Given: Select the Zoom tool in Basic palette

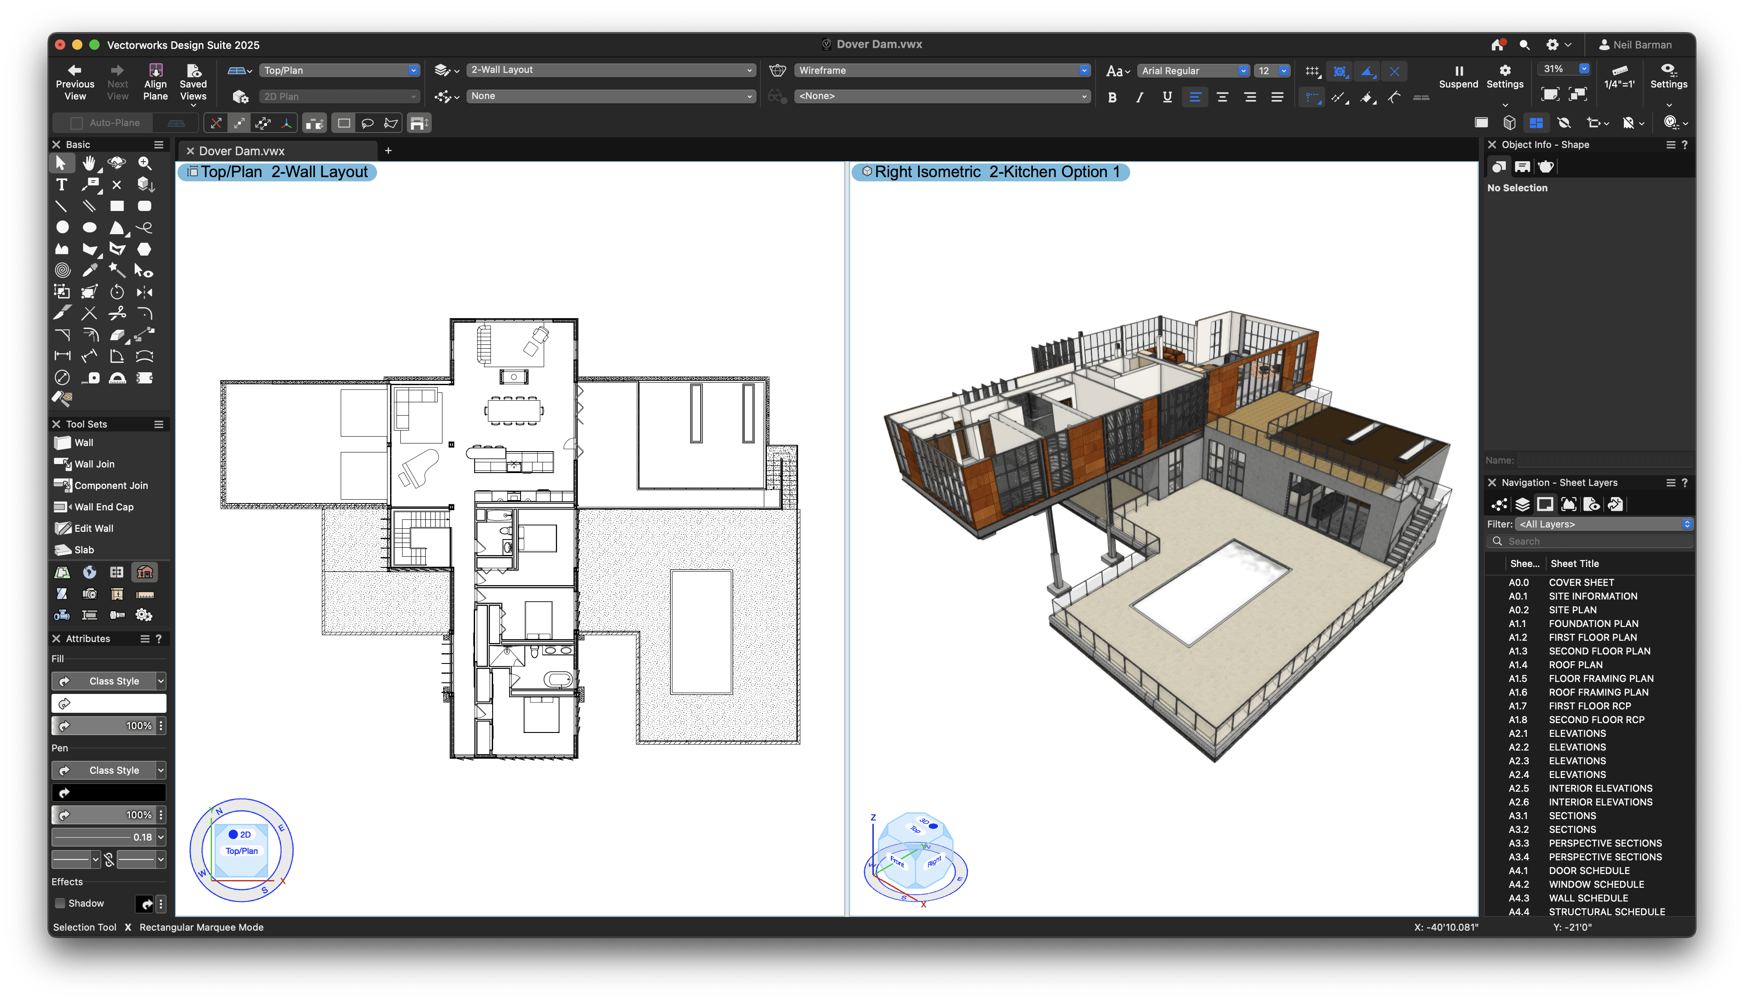Looking at the screenshot, I should point(145,163).
